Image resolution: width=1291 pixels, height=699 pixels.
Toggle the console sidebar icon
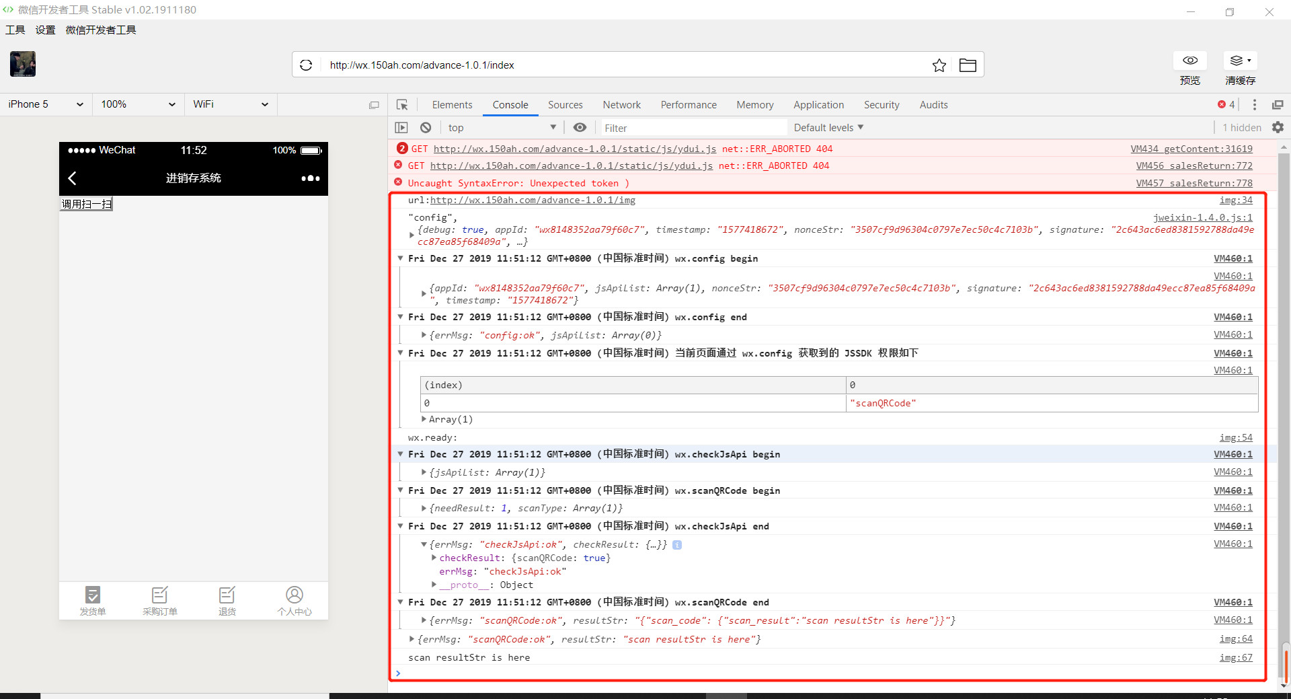pyautogui.click(x=401, y=128)
